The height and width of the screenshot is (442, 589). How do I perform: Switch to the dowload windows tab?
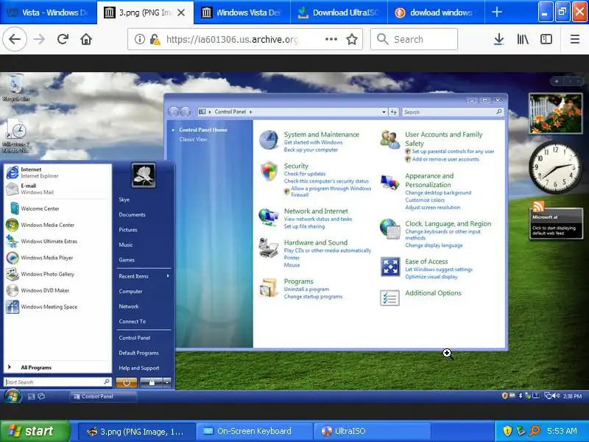coord(436,13)
